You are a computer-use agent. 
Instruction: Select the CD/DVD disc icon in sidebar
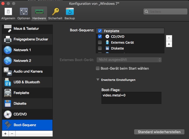pos(8,114)
